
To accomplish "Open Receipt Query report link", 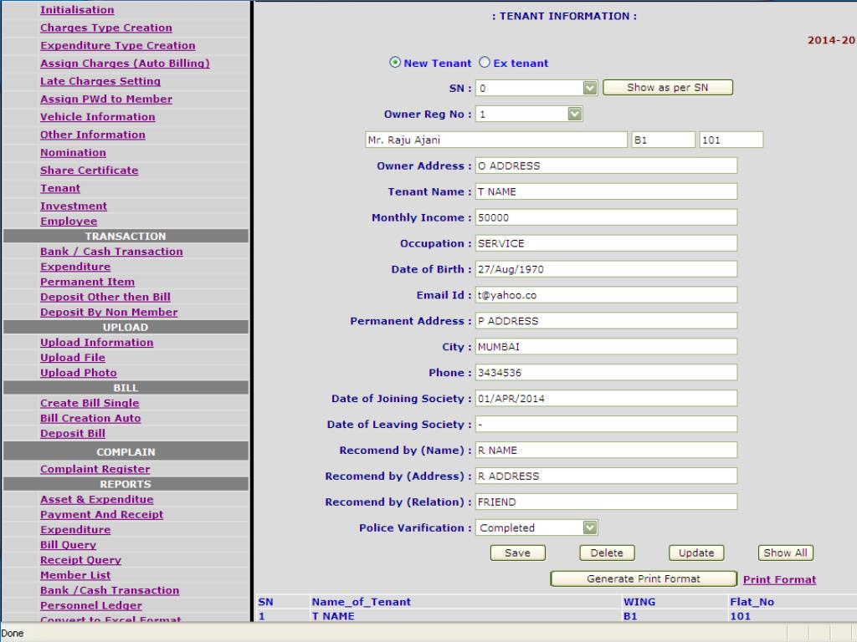I will [80, 560].
